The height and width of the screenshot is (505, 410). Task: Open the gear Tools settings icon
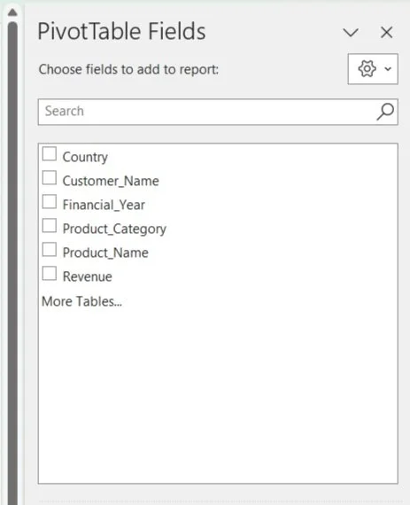(367, 68)
